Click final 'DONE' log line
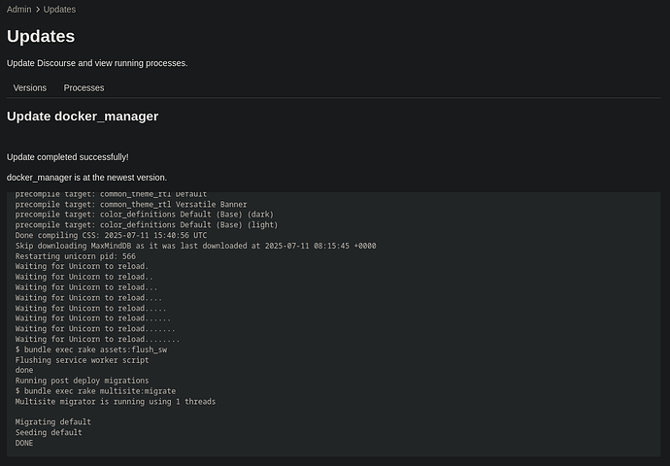This screenshot has width=670, height=466. pyautogui.click(x=24, y=443)
